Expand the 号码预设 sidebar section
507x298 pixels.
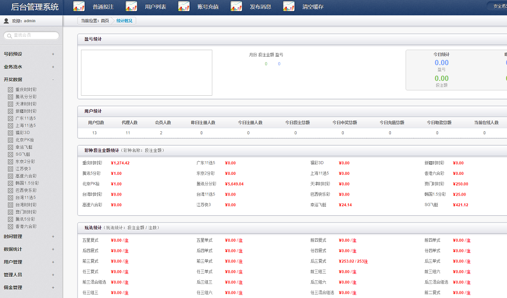click(x=53, y=54)
